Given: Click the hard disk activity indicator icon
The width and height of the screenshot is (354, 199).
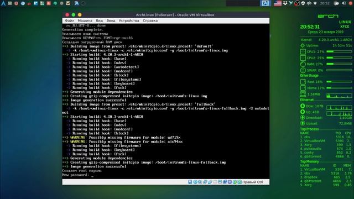Looking at the screenshot, I should pyautogui.click(x=190, y=182).
